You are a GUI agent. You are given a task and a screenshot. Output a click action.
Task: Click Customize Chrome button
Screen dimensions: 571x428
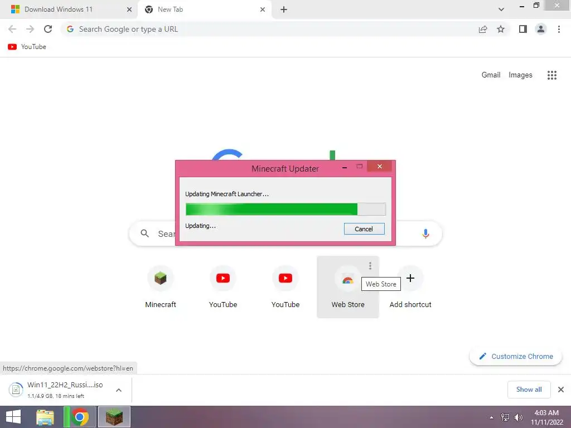coord(516,356)
